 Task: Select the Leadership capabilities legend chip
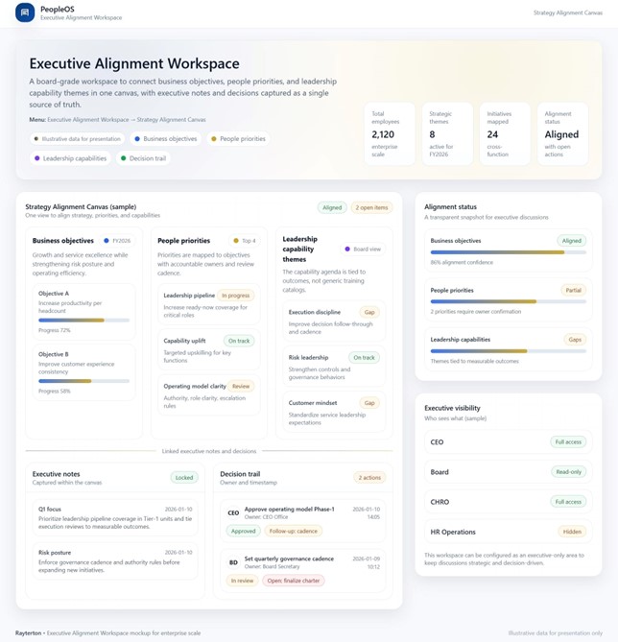[x=70, y=158]
